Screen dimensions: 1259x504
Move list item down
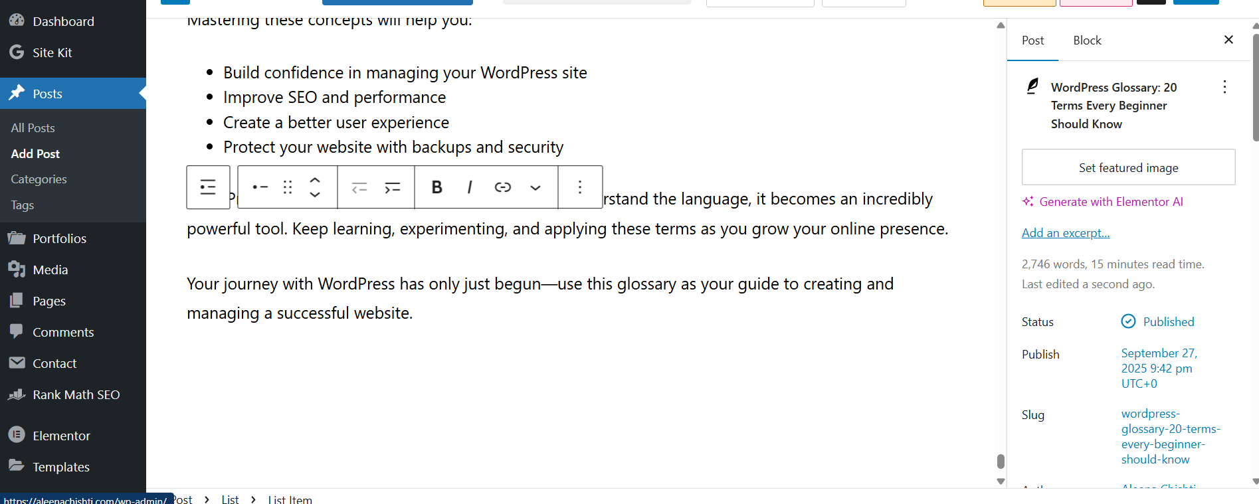coord(315,195)
